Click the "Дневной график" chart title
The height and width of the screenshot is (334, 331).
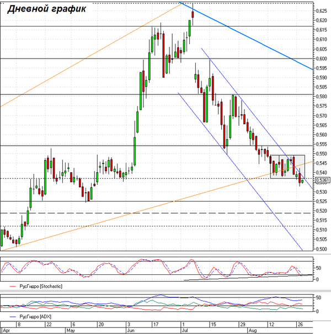click(47, 9)
